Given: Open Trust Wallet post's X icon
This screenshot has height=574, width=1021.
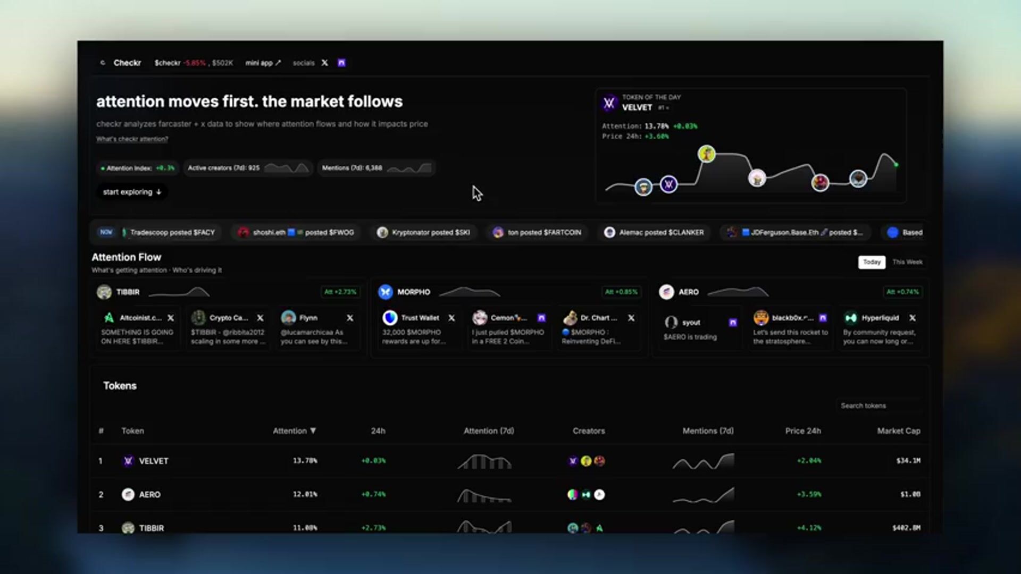Looking at the screenshot, I should coord(451,318).
